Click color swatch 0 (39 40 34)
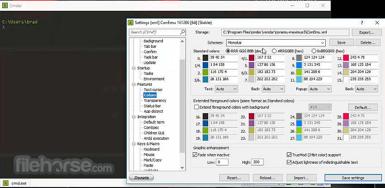The height and width of the screenshot is (188, 385). 205,58
